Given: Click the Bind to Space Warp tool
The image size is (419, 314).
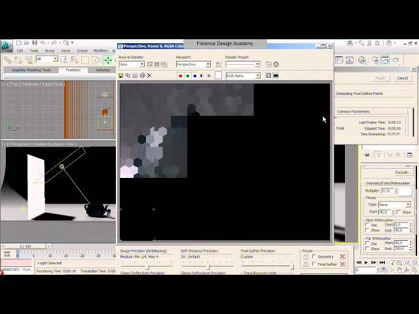Looking at the screenshot, I should click(x=29, y=60).
